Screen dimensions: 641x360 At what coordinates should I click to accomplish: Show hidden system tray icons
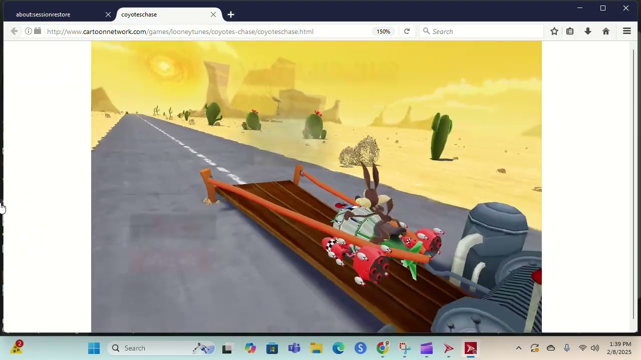(519, 348)
